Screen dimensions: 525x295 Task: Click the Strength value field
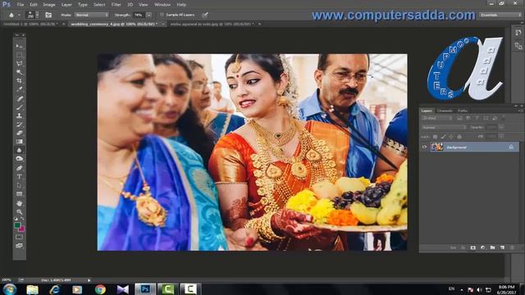point(139,15)
